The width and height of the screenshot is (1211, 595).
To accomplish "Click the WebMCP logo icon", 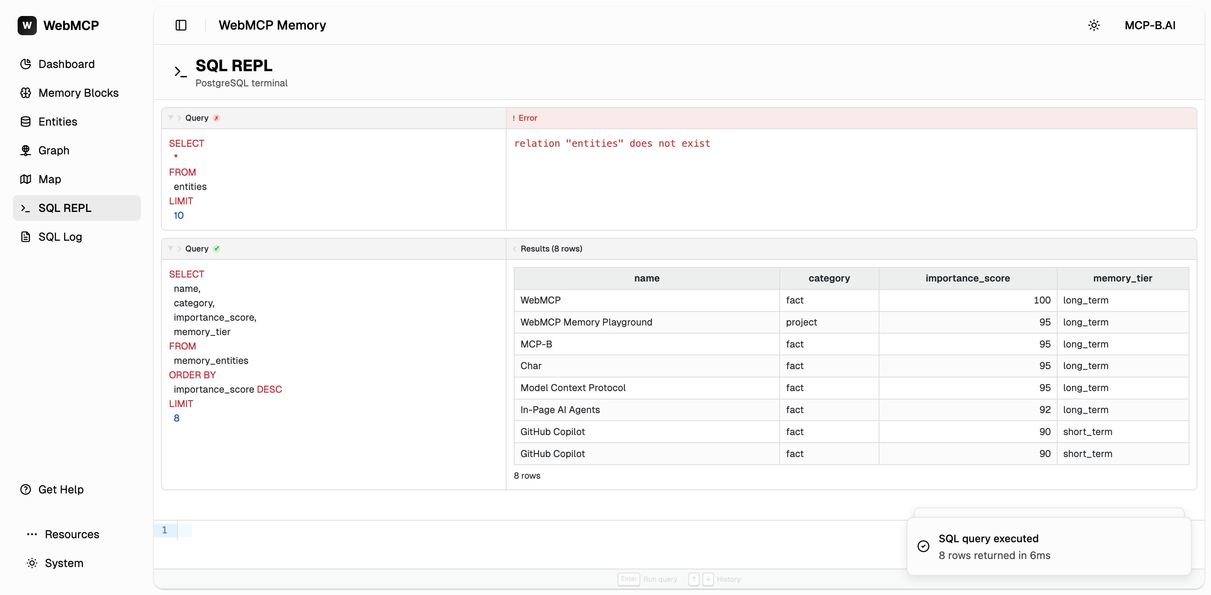I will (27, 25).
